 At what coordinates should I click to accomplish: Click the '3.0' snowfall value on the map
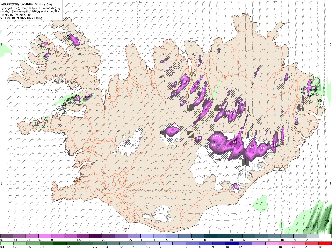click(234, 142)
